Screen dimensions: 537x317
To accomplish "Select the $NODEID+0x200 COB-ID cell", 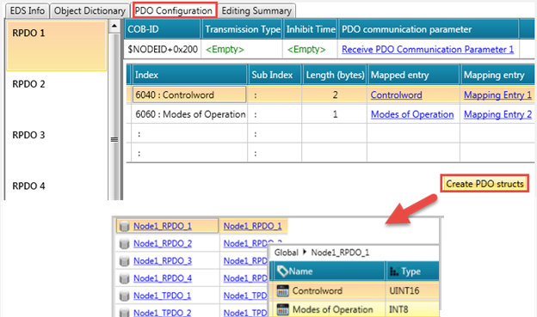I will (163, 49).
